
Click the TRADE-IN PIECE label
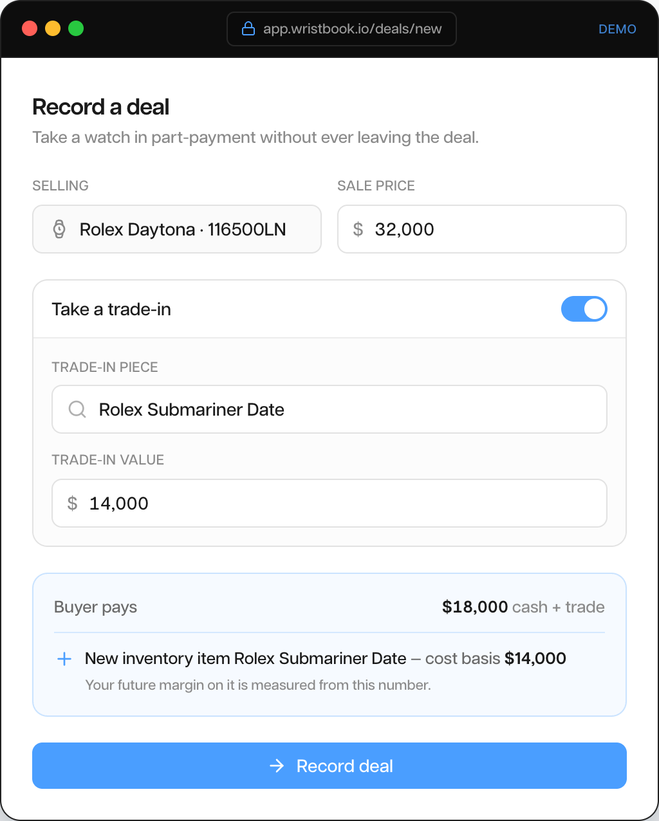pyautogui.click(x=105, y=367)
